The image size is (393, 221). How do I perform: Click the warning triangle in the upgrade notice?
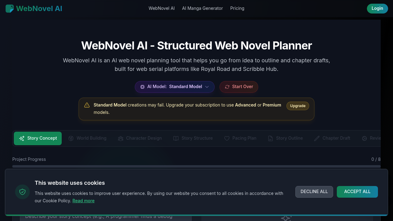(87, 105)
